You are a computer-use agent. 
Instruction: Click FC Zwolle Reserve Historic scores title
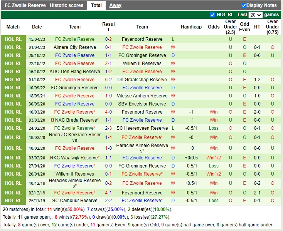[x=44, y=5]
